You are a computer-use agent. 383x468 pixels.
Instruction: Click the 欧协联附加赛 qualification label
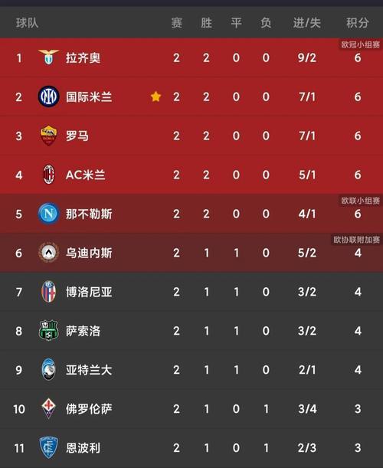[x=356, y=240]
